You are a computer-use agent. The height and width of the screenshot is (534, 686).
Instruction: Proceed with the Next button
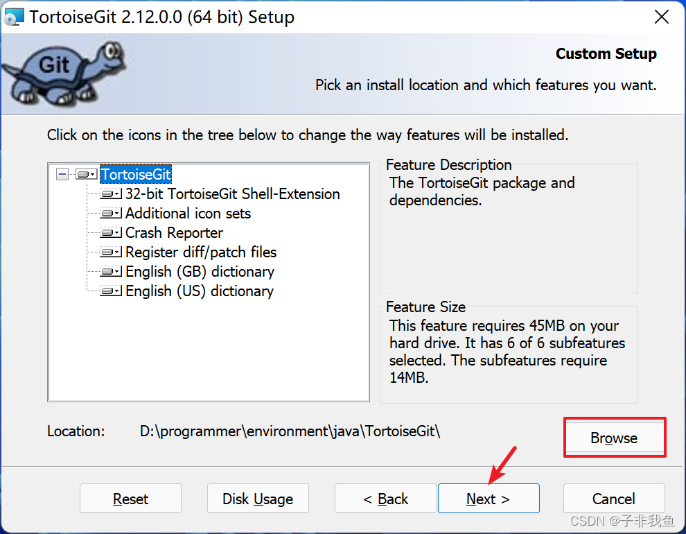click(489, 499)
